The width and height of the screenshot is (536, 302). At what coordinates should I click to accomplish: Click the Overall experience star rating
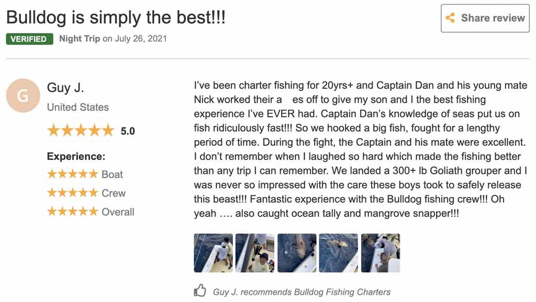click(x=72, y=212)
